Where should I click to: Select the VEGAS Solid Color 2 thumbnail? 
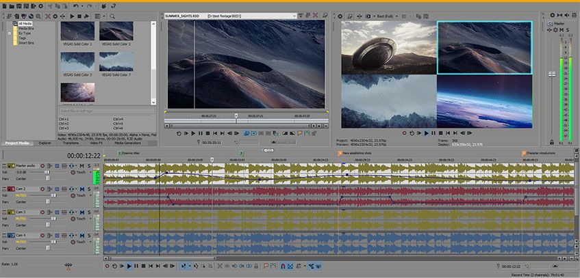[116, 31]
